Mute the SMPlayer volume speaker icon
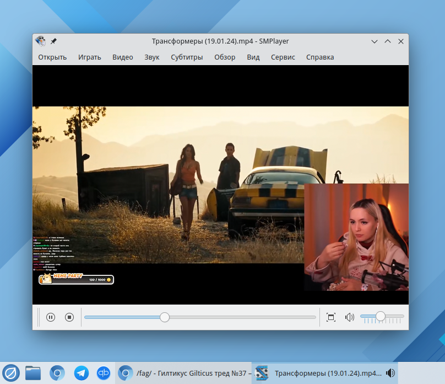This screenshot has width=445, height=384. click(x=350, y=317)
